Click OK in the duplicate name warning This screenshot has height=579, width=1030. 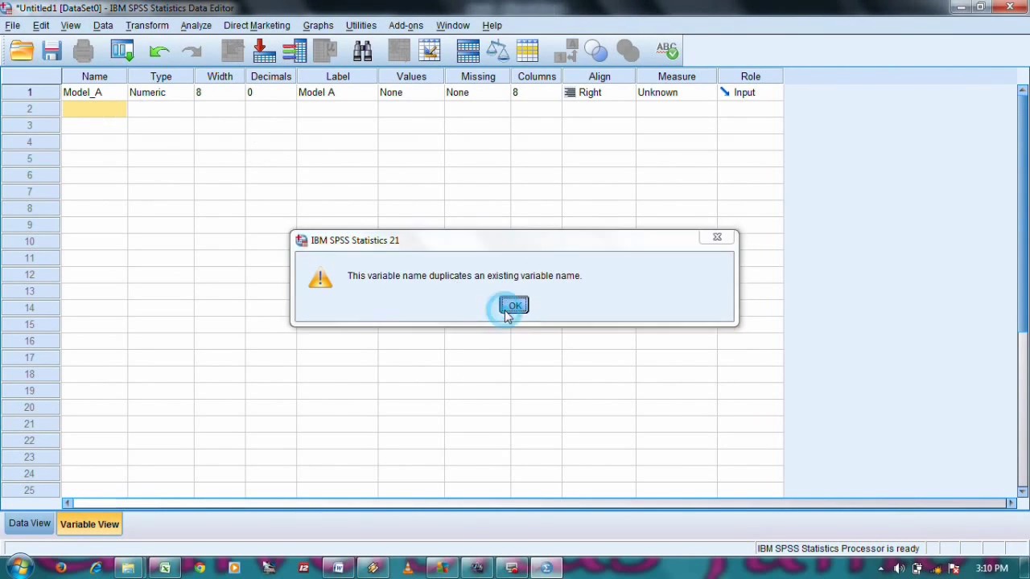(x=514, y=306)
